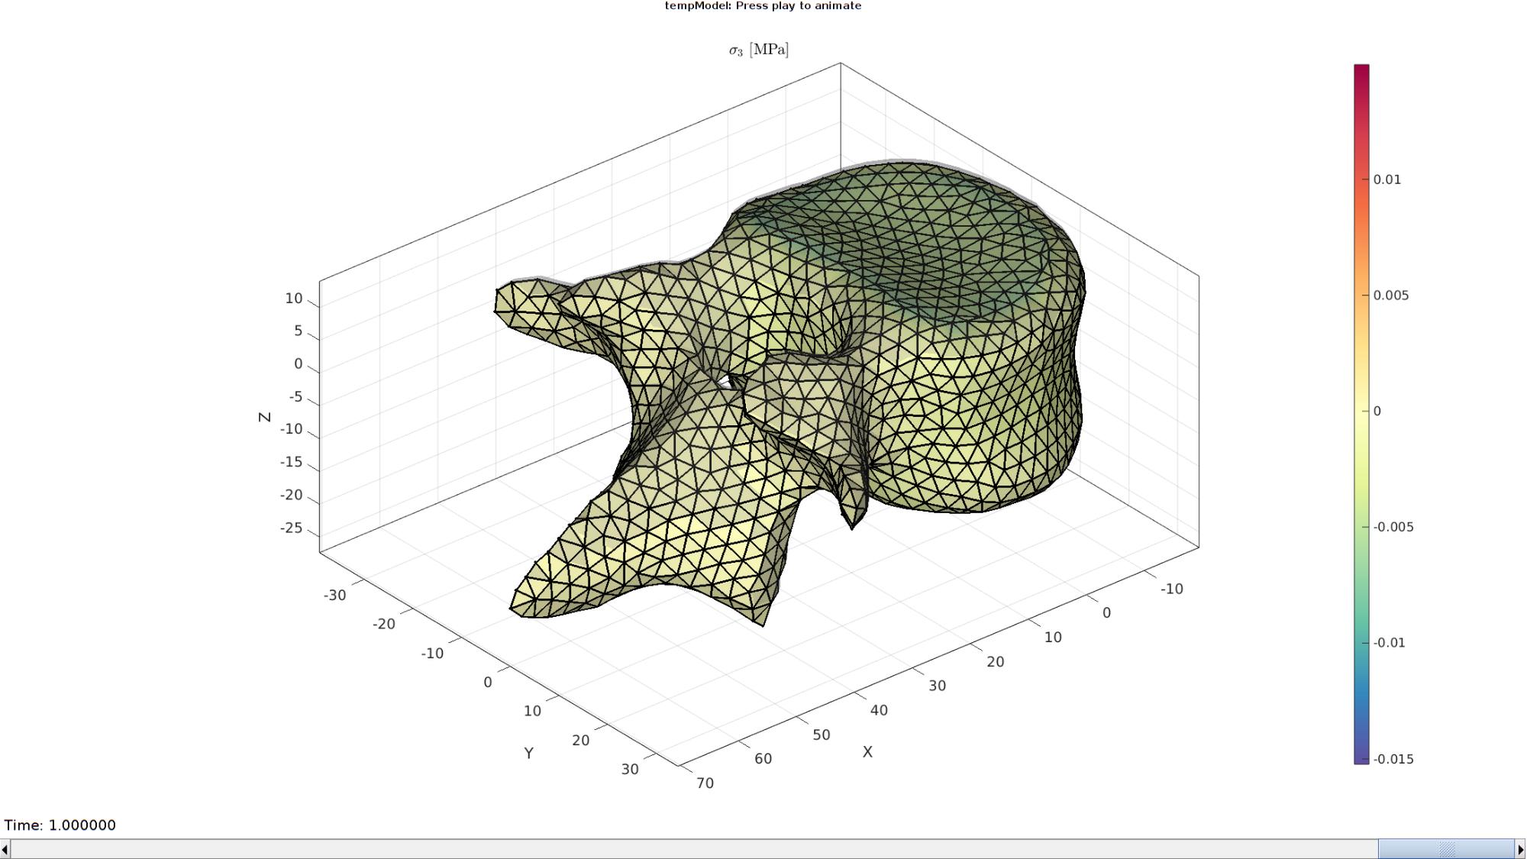This screenshot has width=1527, height=859.
Task: Click the Y axis tick label -30
Action: coord(335,596)
